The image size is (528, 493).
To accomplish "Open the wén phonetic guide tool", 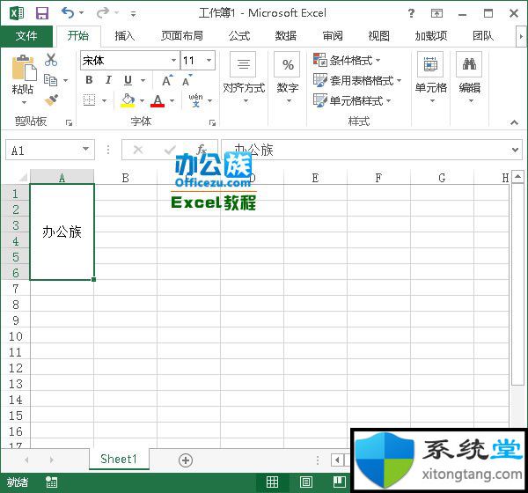I will 196,100.
